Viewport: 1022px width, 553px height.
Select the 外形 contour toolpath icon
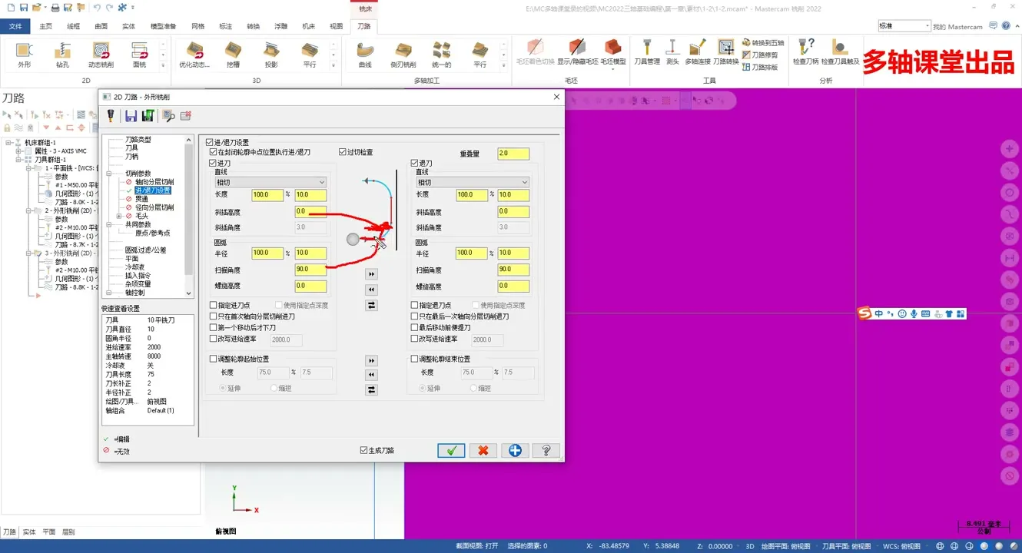pos(24,50)
